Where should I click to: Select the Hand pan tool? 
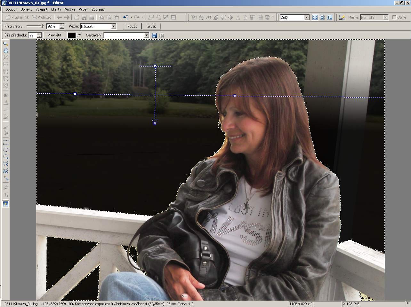(5, 51)
